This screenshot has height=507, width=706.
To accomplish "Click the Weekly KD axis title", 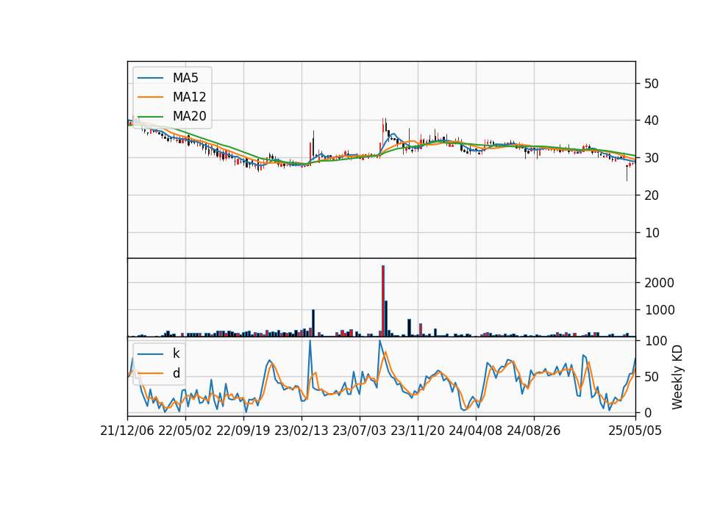I will pyautogui.click(x=677, y=377).
